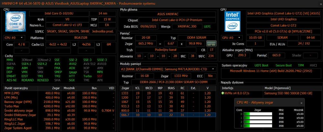Image resolution: width=323 pixels, height=132 pixels.
Task: Click Core 1 clock bar
Action: [x=258, y=118]
